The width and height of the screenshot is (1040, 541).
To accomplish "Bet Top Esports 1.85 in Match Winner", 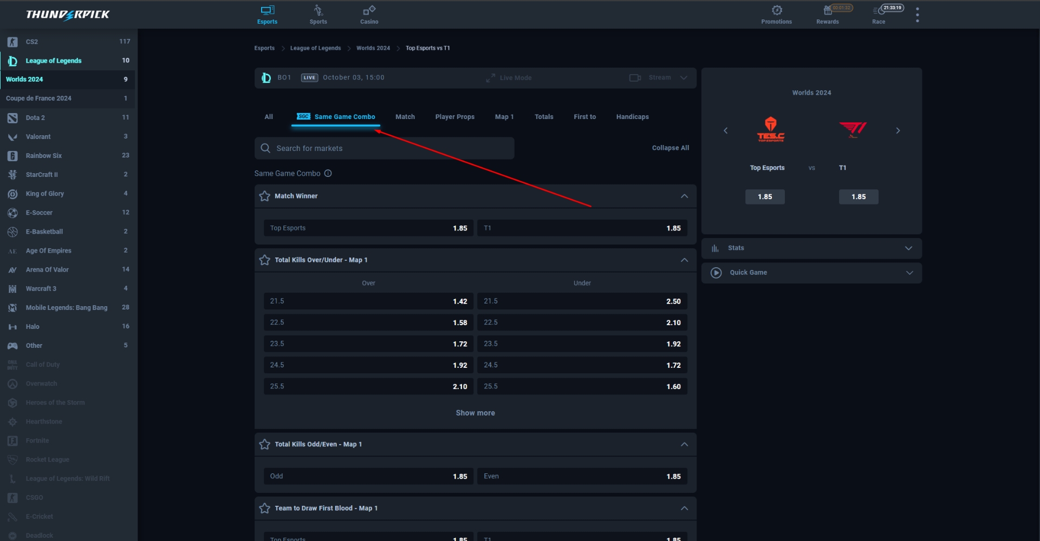I will 369,228.
